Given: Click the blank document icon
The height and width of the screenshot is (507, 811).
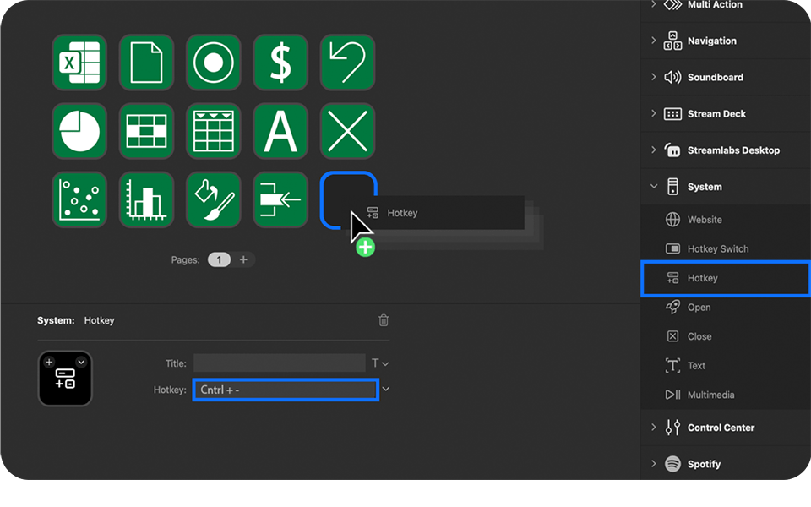Looking at the screenshot, I should pos(146,63).
